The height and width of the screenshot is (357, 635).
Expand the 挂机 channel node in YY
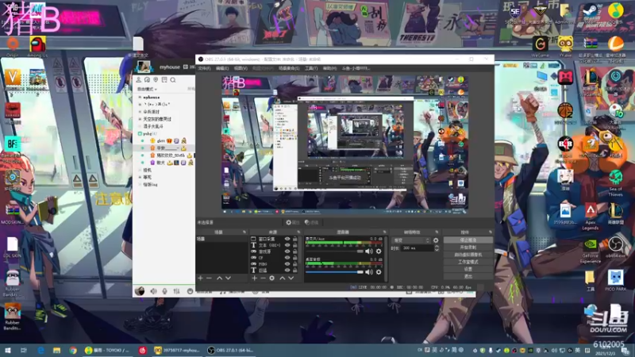point(140,170)
